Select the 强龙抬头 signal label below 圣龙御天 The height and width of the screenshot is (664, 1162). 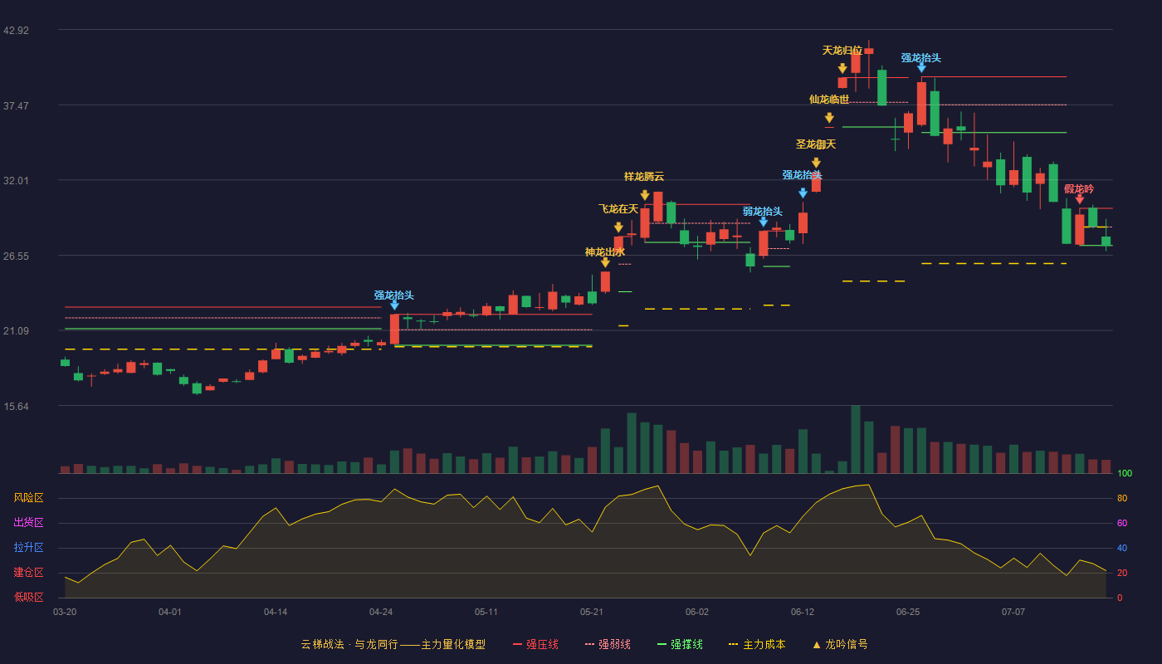pyautogui.click(x=803, y=175)
